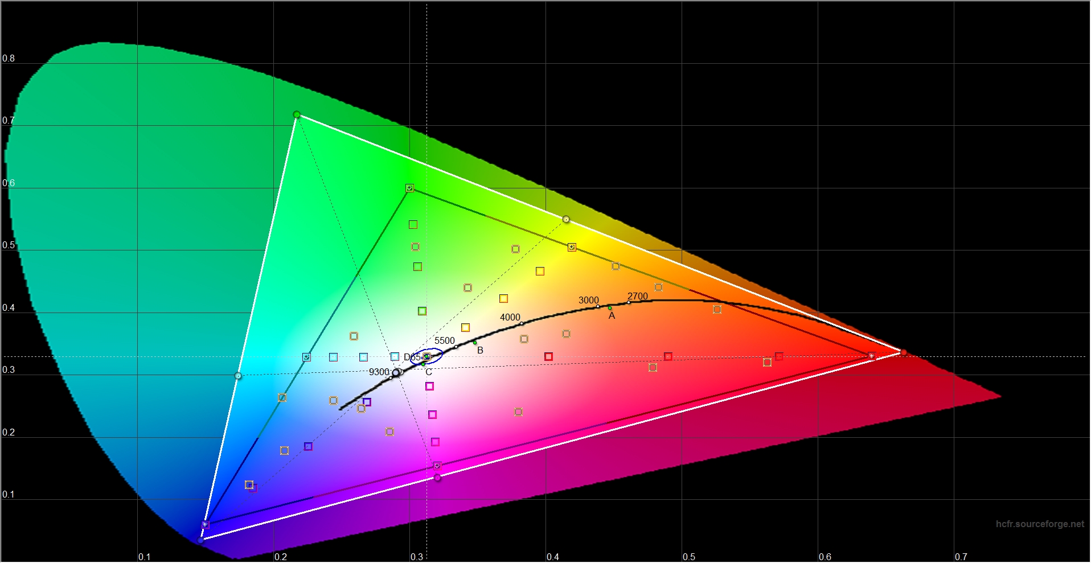This screenshot has width=1091, height=563.
Task: Click the blue tolerance ellipse around D65
Action: pos(426,357)
